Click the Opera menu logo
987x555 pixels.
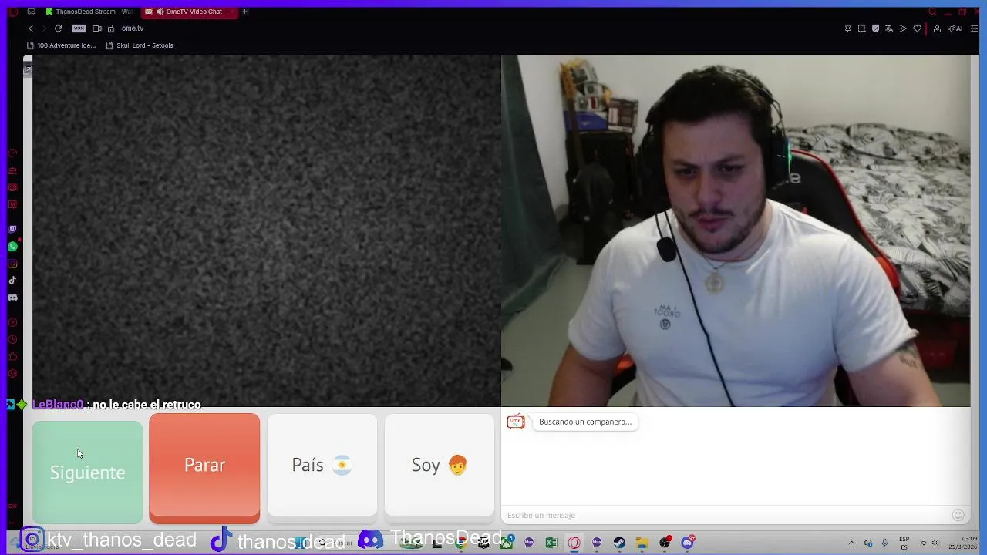coord(13,12)
